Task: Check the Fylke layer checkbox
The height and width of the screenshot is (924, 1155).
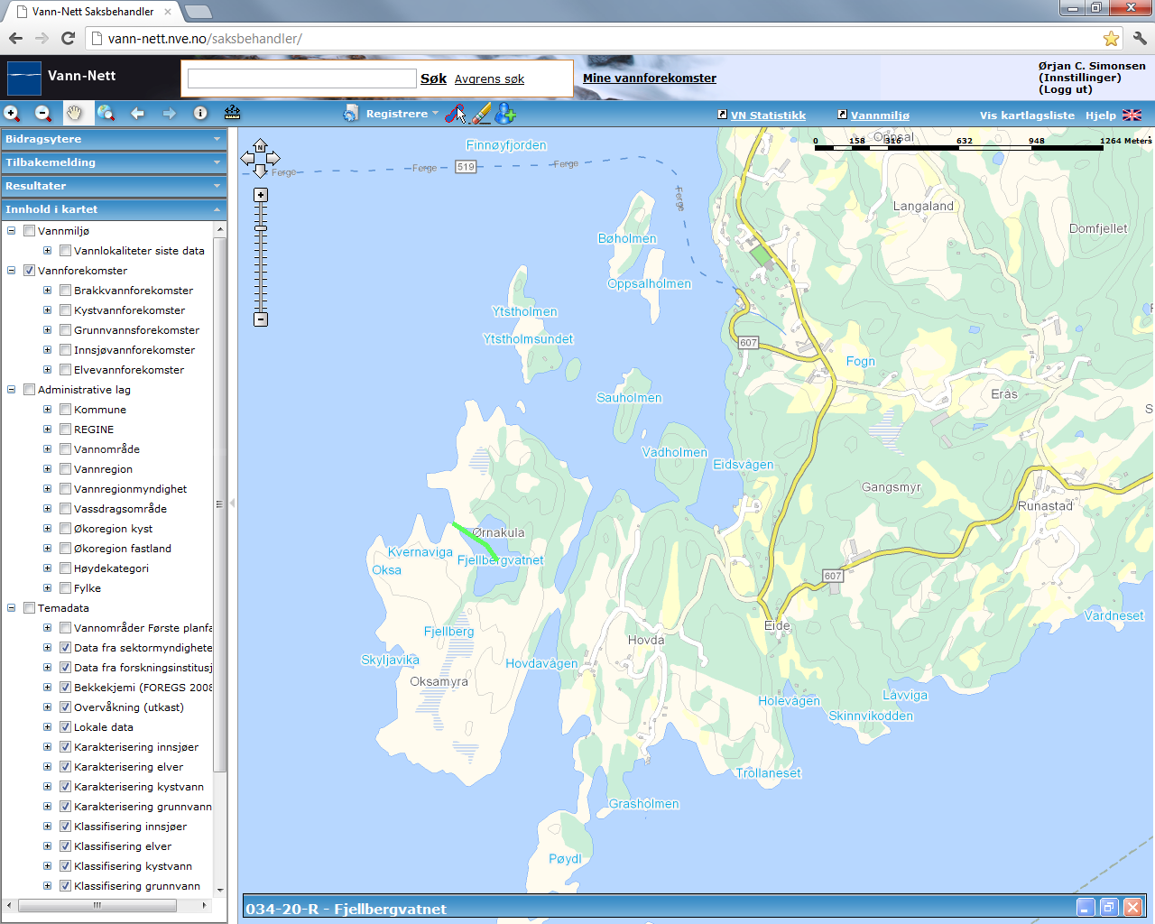Action: click(65, 588)
